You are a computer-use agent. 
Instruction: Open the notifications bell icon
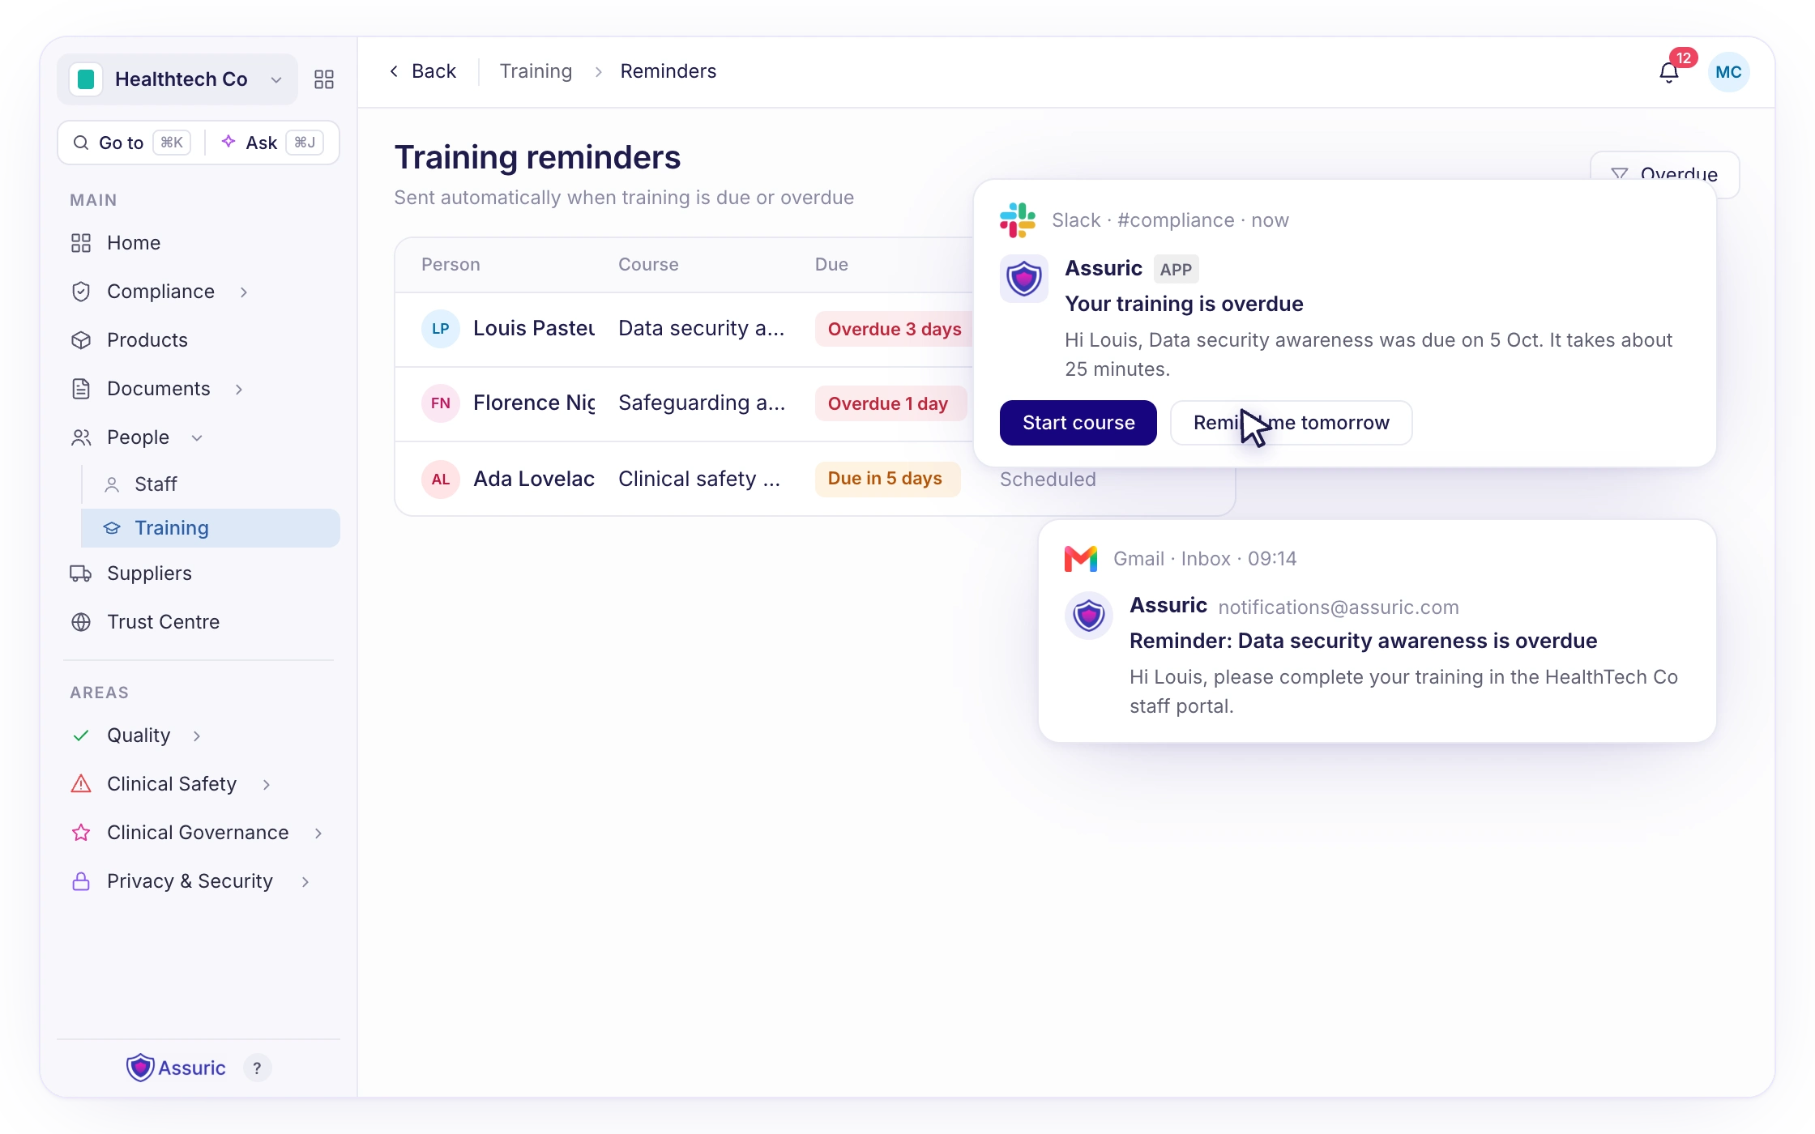click(1668, 72)
